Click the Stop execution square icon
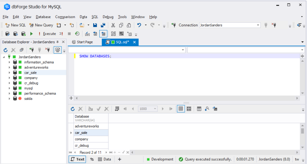Screen dimensions: 307x164 point(69,34)
